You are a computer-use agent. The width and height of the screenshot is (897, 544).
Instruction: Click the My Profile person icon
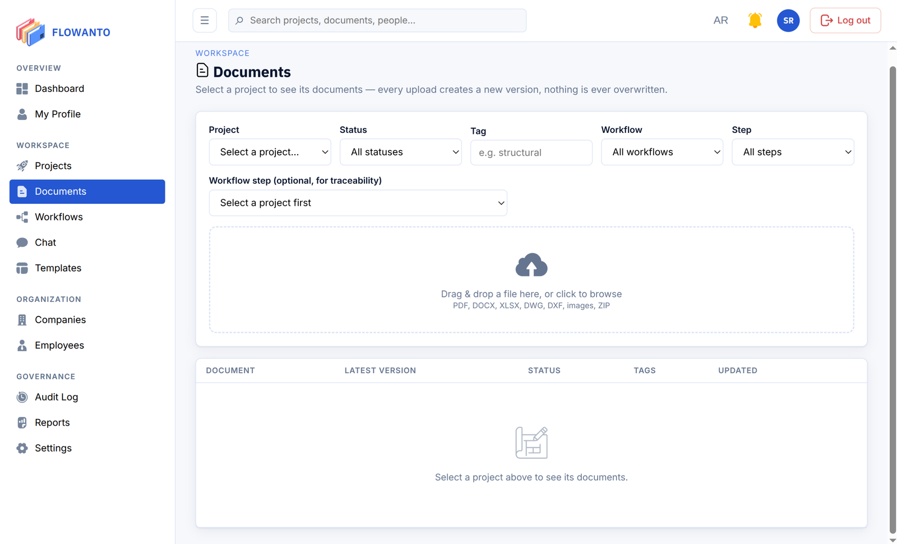coord(22,114)
